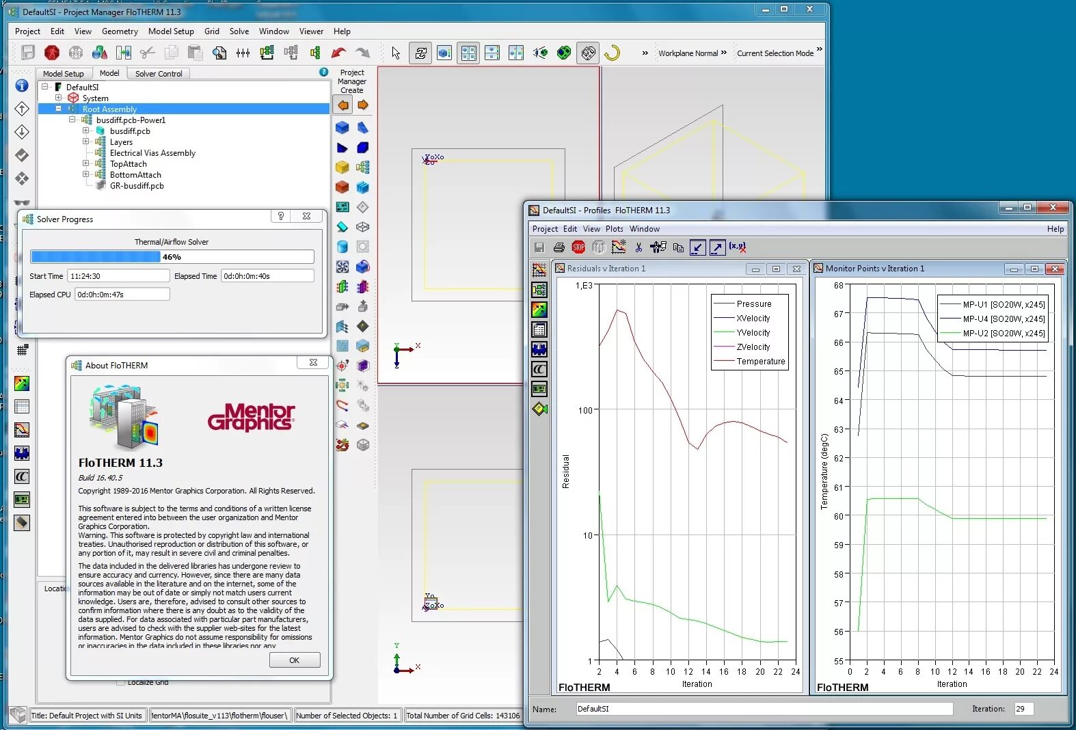Open the Plots menu in Profiles window

click(615, 229)
